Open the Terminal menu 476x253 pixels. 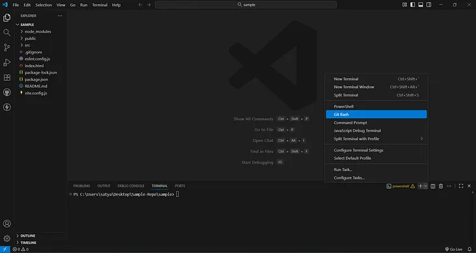coord(100,5)
